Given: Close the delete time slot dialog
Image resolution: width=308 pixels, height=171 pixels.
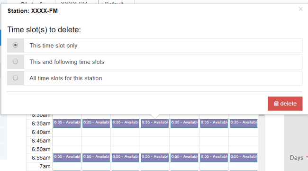Looking at the screenshot, I should pyautogui.click(x=300, y=9).
